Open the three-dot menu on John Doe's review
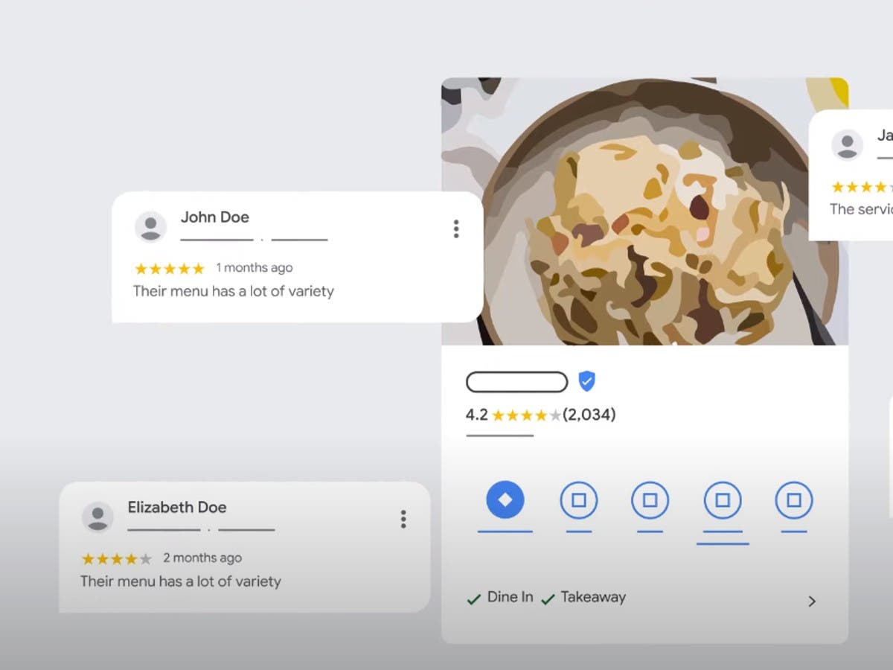The height and width of the screenshot is (670, 893). coord(456,229)
